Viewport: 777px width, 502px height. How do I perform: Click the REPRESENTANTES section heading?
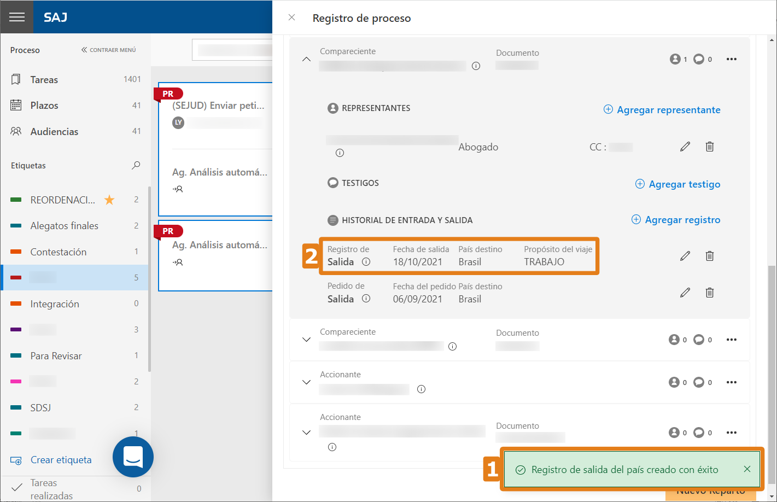click(376, 108)
